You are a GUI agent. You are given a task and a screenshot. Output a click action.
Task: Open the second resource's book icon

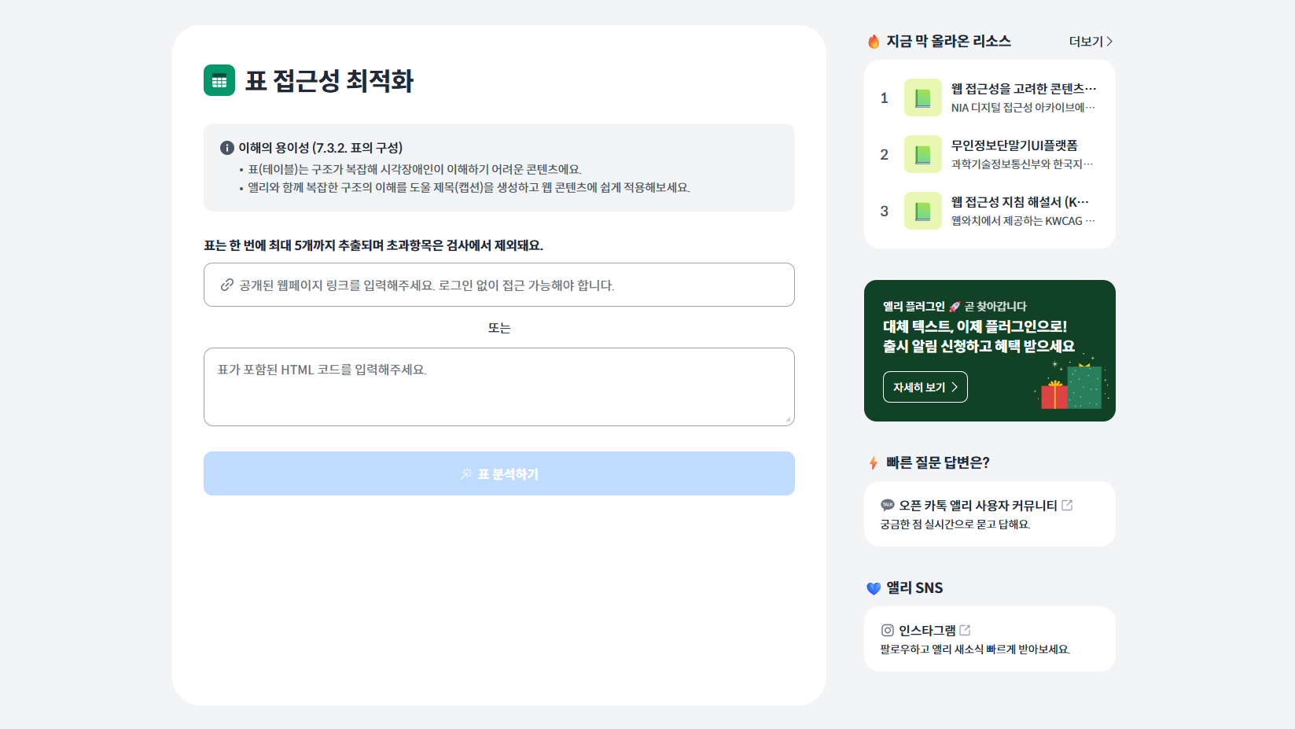coord(923,154)
